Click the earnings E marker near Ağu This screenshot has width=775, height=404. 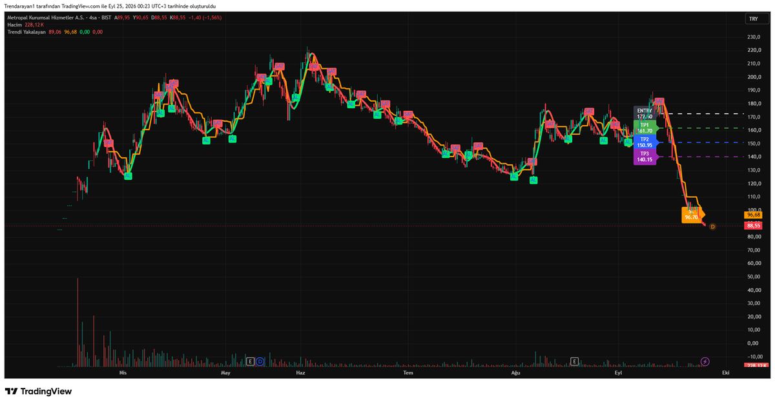click(x=573, y=361)
